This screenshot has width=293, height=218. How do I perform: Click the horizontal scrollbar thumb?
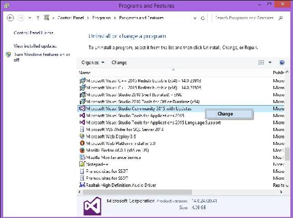[x=137, y=192]
